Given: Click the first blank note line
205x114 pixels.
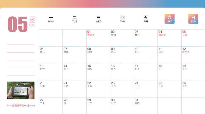Looking at the screenshot, I should [21, 44].
